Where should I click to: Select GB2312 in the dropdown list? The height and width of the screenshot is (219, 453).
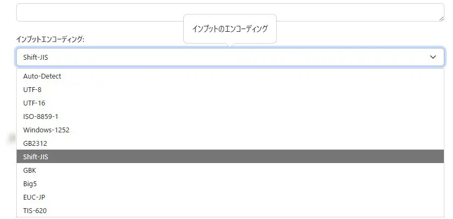[x=35, y=143]
